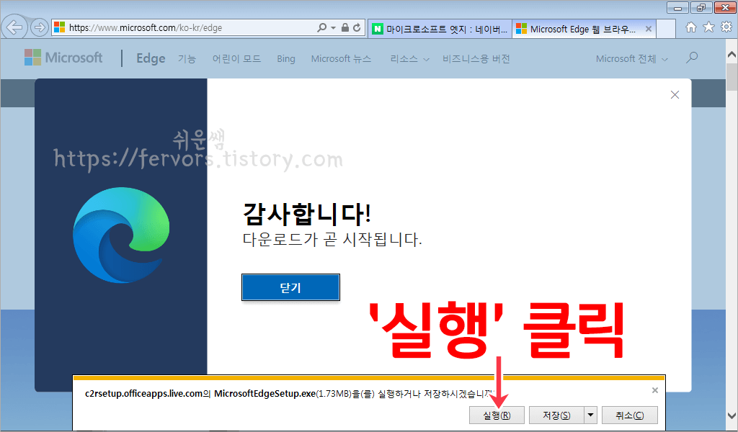The height and width of the screenshot is (432, 738).
Task: Open the Bing nav link
Action: tap(285, 59)
